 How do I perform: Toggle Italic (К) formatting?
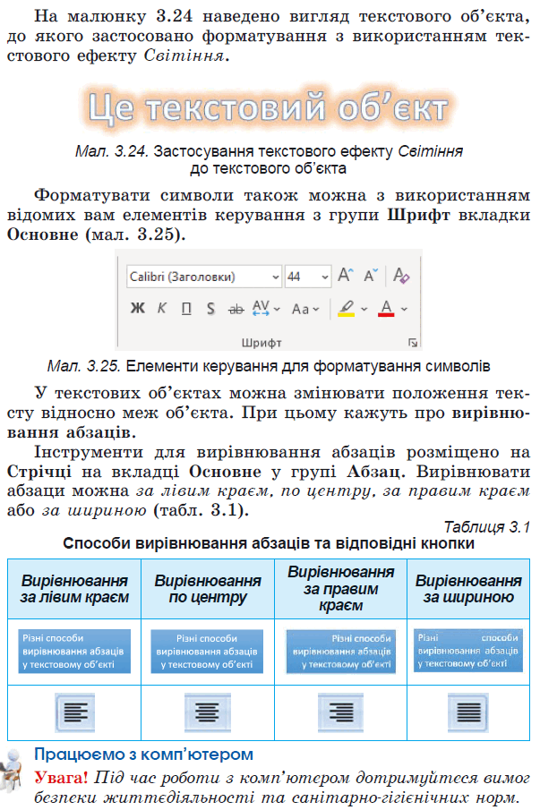click(162, 309)
